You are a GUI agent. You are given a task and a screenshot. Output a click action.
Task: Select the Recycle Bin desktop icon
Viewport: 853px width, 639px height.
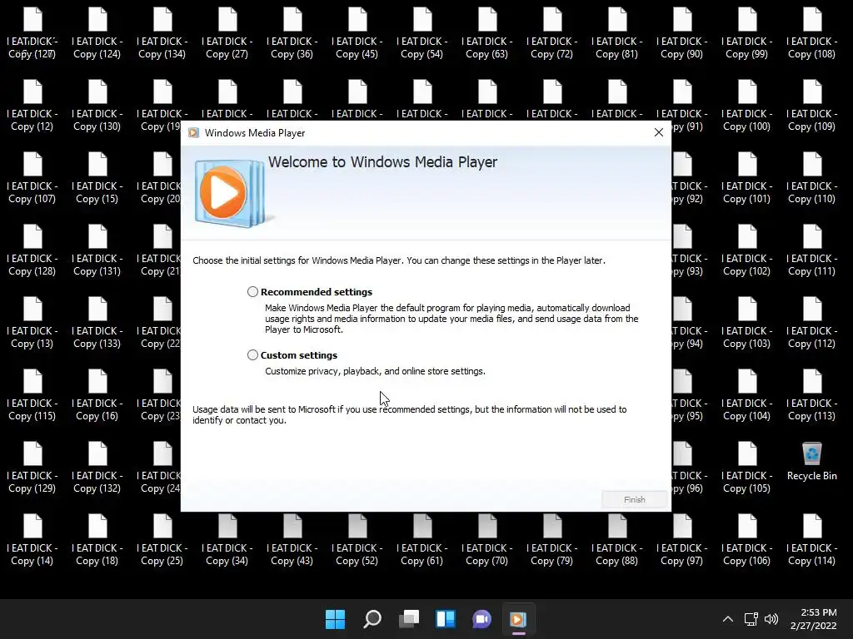click(811, 461)
